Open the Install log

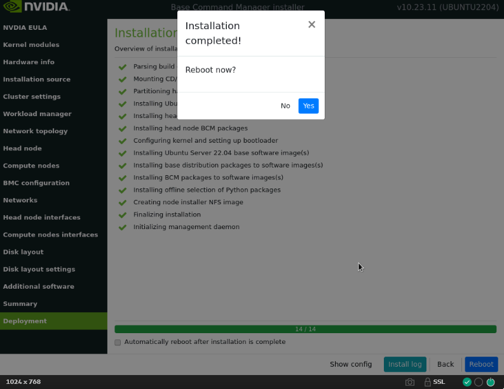click(x=405, y=364)
